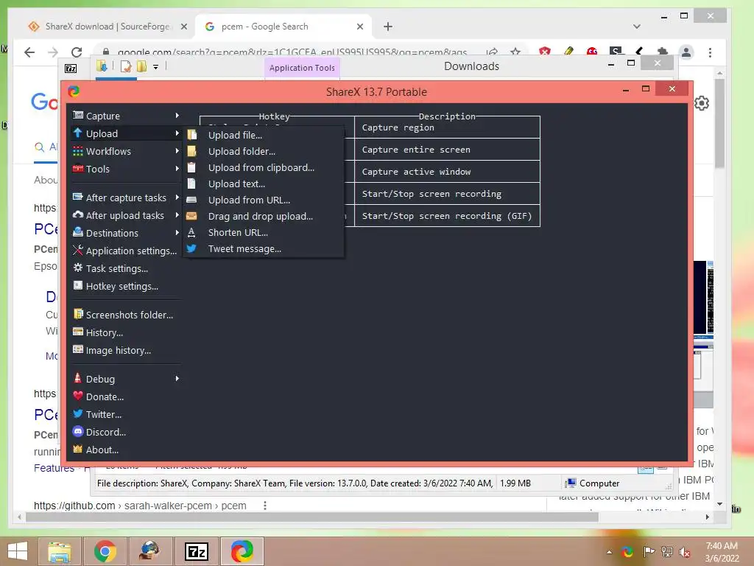
Task: Click the Capture camera icon
Action: pyautogui.click(x=78, y=115)
